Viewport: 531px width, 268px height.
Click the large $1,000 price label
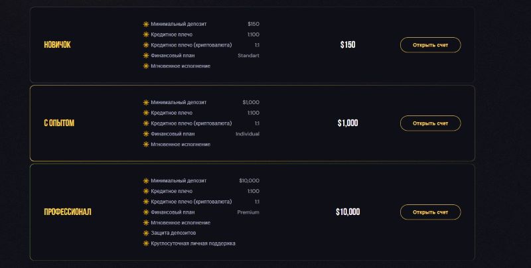(348, 123)
